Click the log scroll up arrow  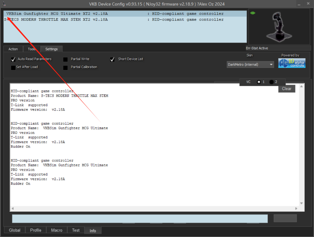coord(301,86)
